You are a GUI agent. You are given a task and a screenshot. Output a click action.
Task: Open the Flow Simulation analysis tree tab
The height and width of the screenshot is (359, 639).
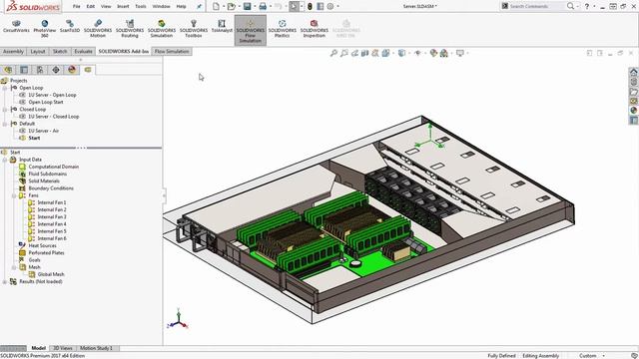(x=88, y=70)
